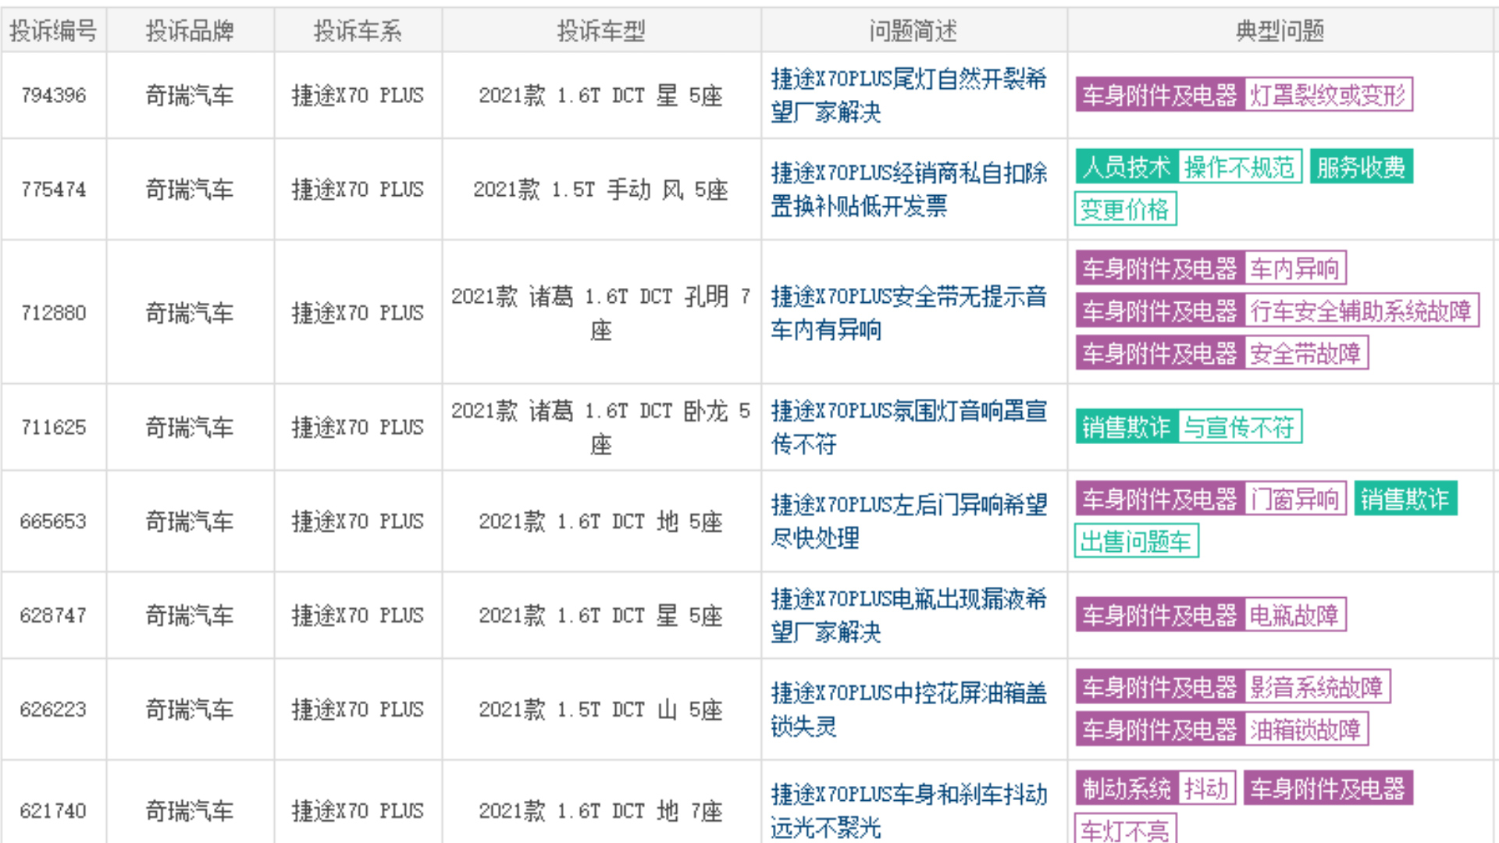Click the 与宣传不符 tag
The height and width of the screenshot is (843, 1499).
[x=1239, y=427]
